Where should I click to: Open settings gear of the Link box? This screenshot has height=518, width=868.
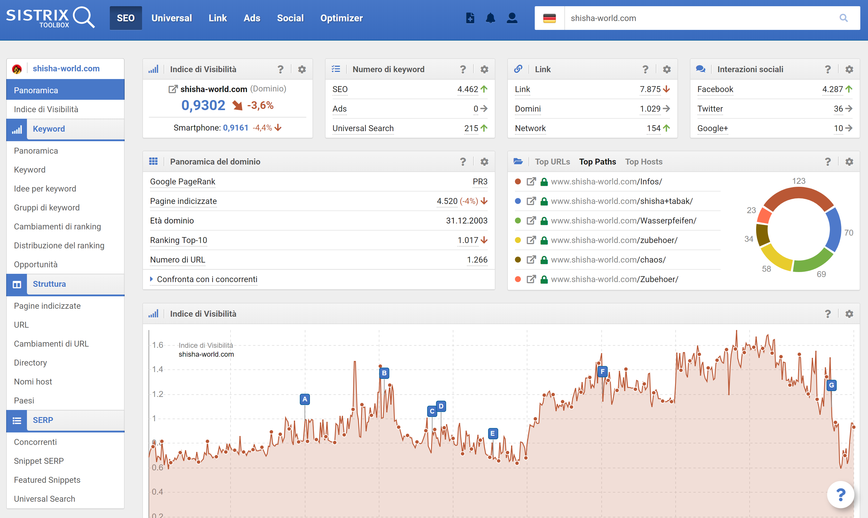tap(667, 70)
